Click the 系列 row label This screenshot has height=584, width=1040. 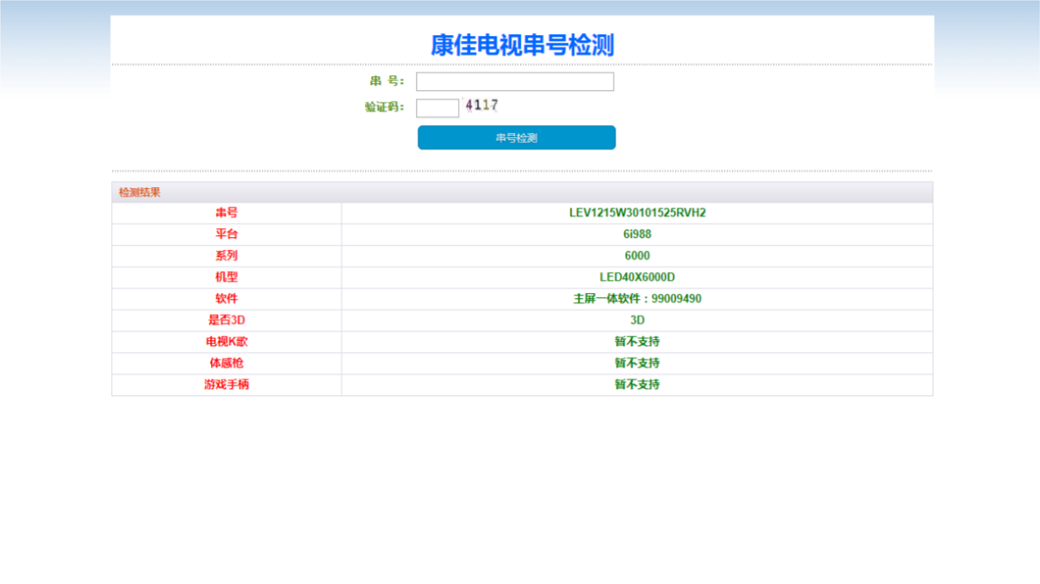226,255
